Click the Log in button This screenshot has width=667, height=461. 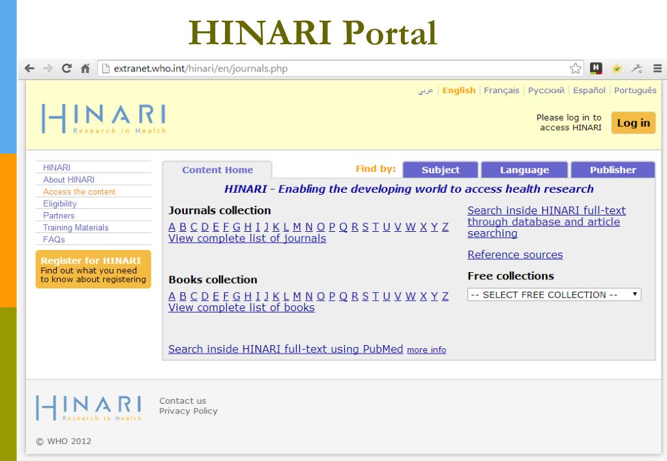coord(633,123)
